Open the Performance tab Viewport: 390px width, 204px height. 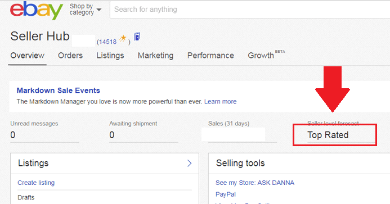[210, 56]
